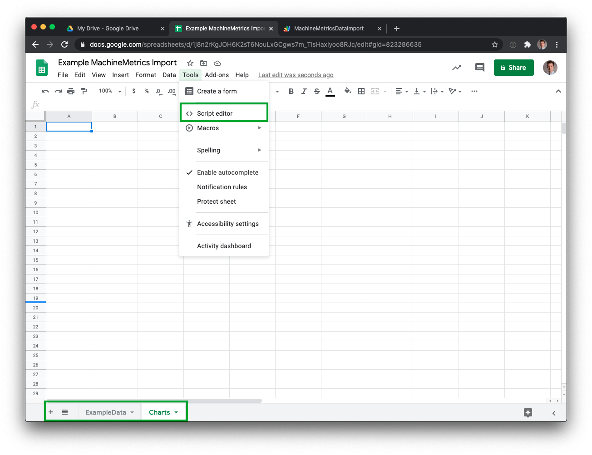The height and width of the screenshot is (455, 592).
Task: Open Activity dashboard
Action: pos(224,246)
